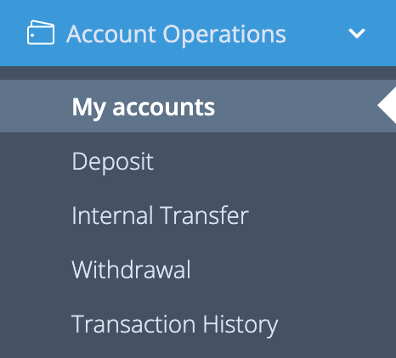Click the blue Account Operations header bar

pyautogui.click(x=198, y=33)
